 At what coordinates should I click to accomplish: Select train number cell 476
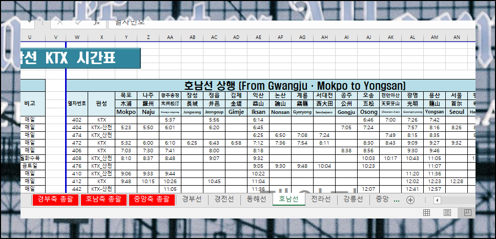77,166
